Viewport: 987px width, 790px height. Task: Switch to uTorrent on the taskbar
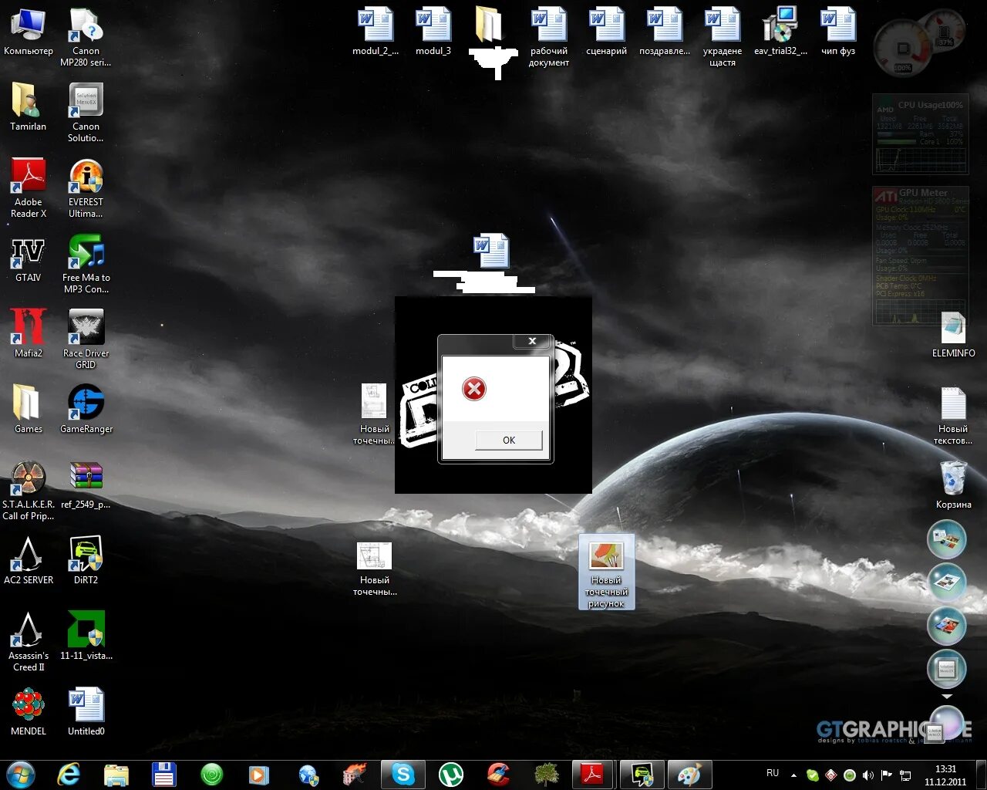450,775
